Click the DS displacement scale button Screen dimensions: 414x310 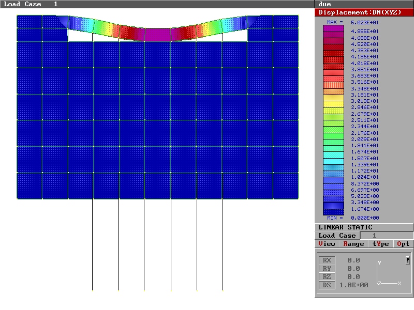click(x=327, y=285)
